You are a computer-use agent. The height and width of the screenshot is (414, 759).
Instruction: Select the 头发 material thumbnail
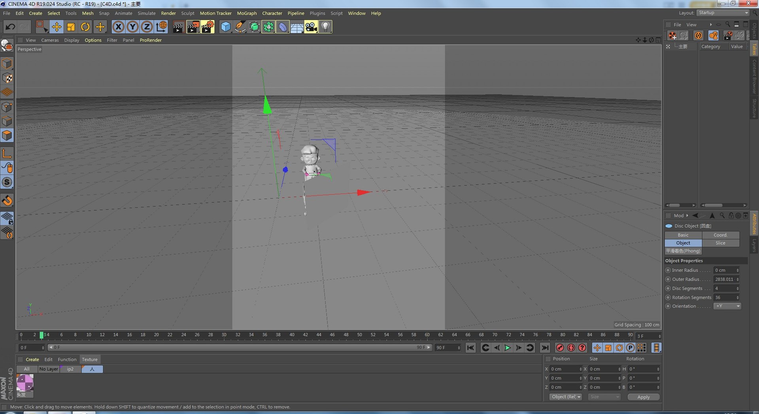tap(25, 383)
